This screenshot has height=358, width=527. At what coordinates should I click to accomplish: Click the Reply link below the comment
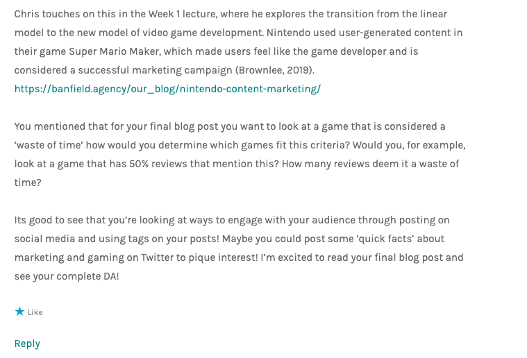[x=27, y=343]
